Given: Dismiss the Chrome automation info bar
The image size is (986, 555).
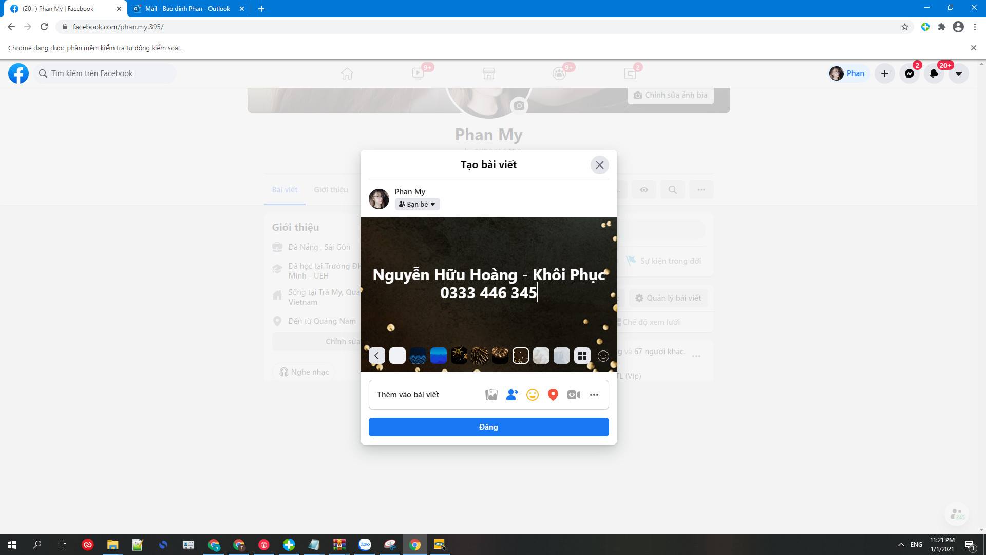Looking at the screenshot, I should tap(973, 48).
